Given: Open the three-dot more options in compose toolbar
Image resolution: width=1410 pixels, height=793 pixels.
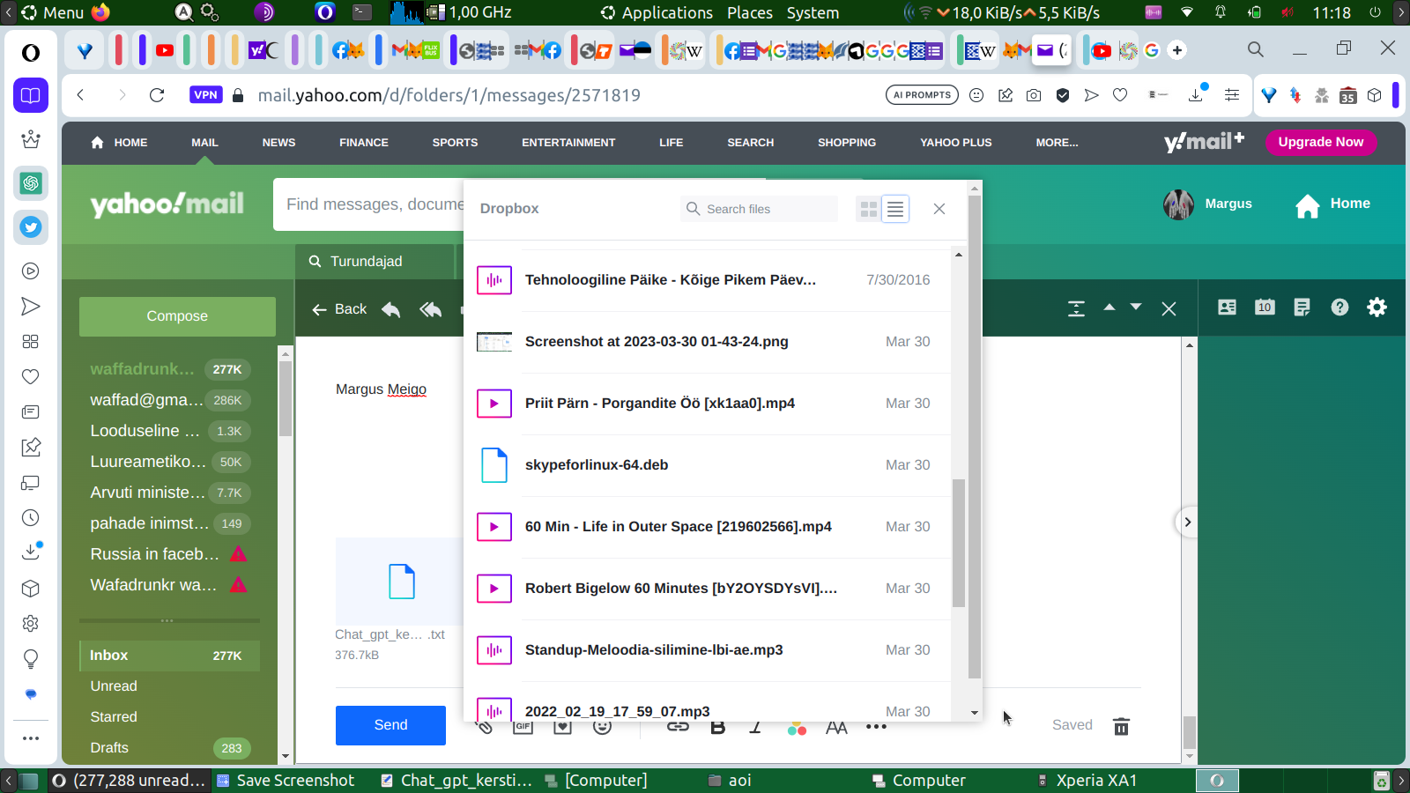Looking at the screenshot, I should 876,727.
